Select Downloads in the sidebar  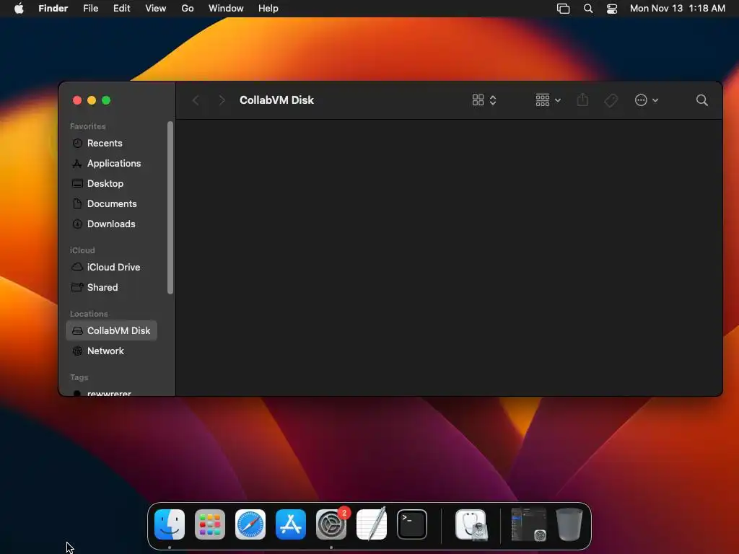pyautogui.click(x=112, y=224)
